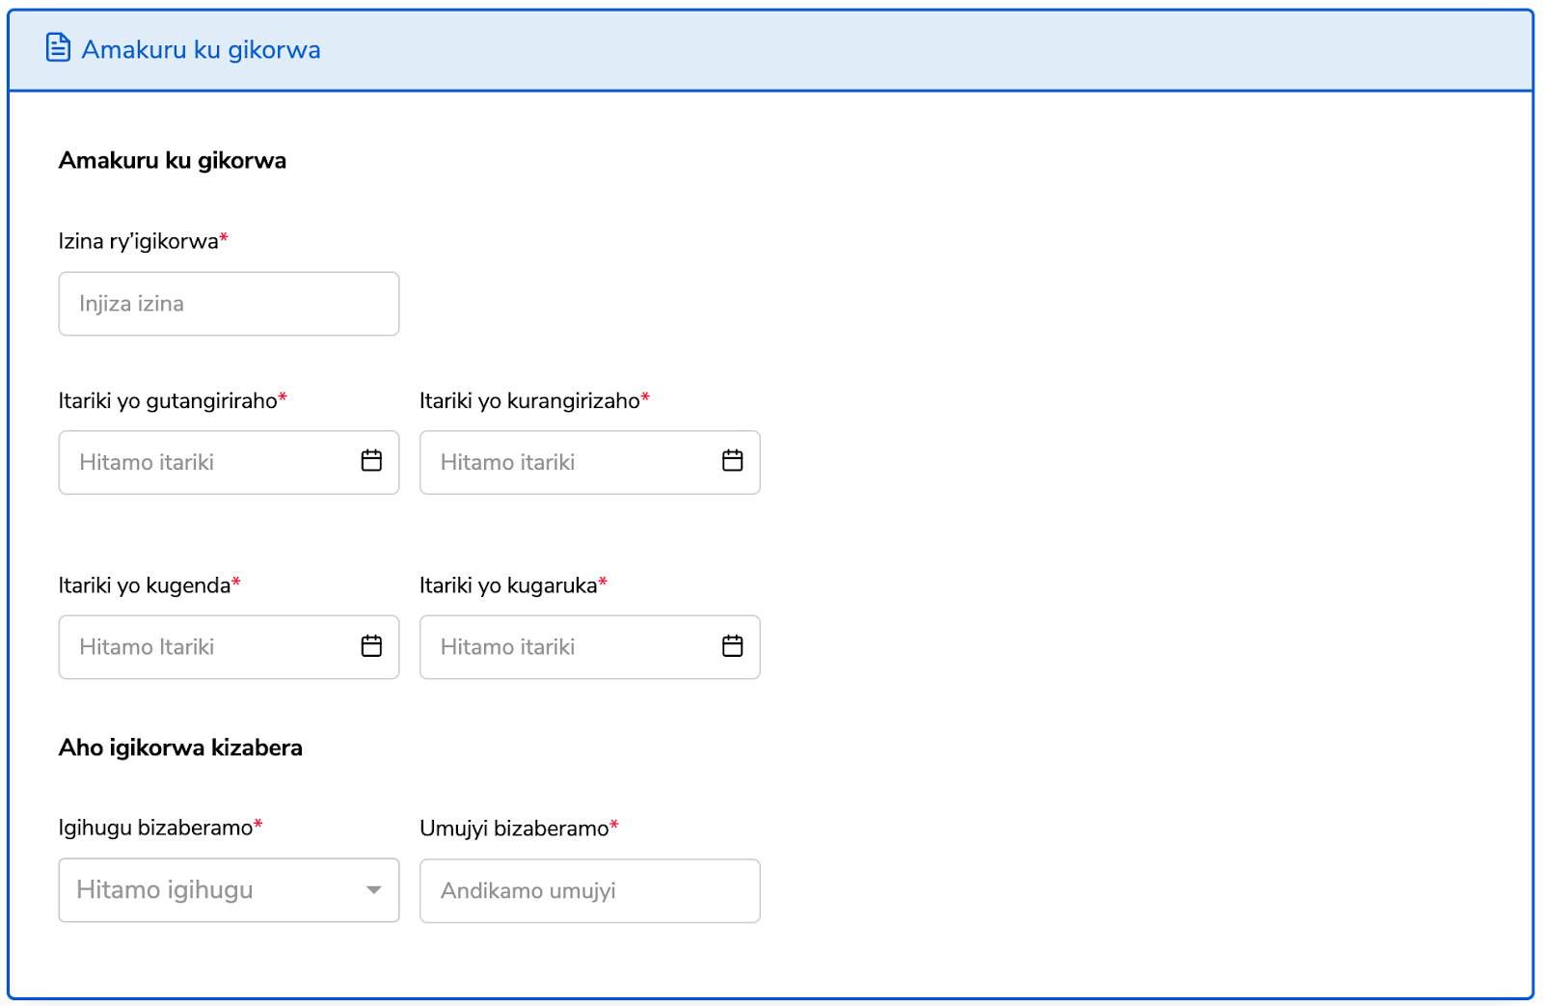The width and height of the screenshot is (1543, 1006).
Task: Click calendar icon in Itariki yo kugenda
Action: [371, 646]
